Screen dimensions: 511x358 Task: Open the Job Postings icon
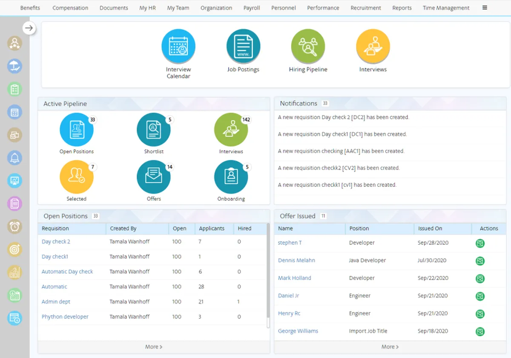tap(243, 46)
